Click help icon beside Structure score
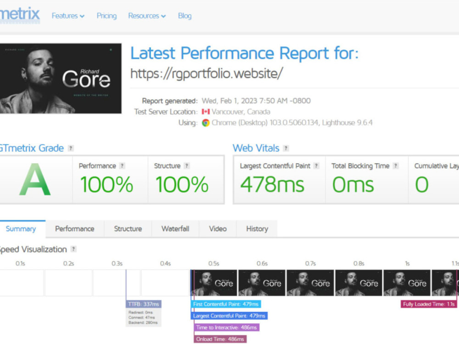 click(x=186, y=166)
